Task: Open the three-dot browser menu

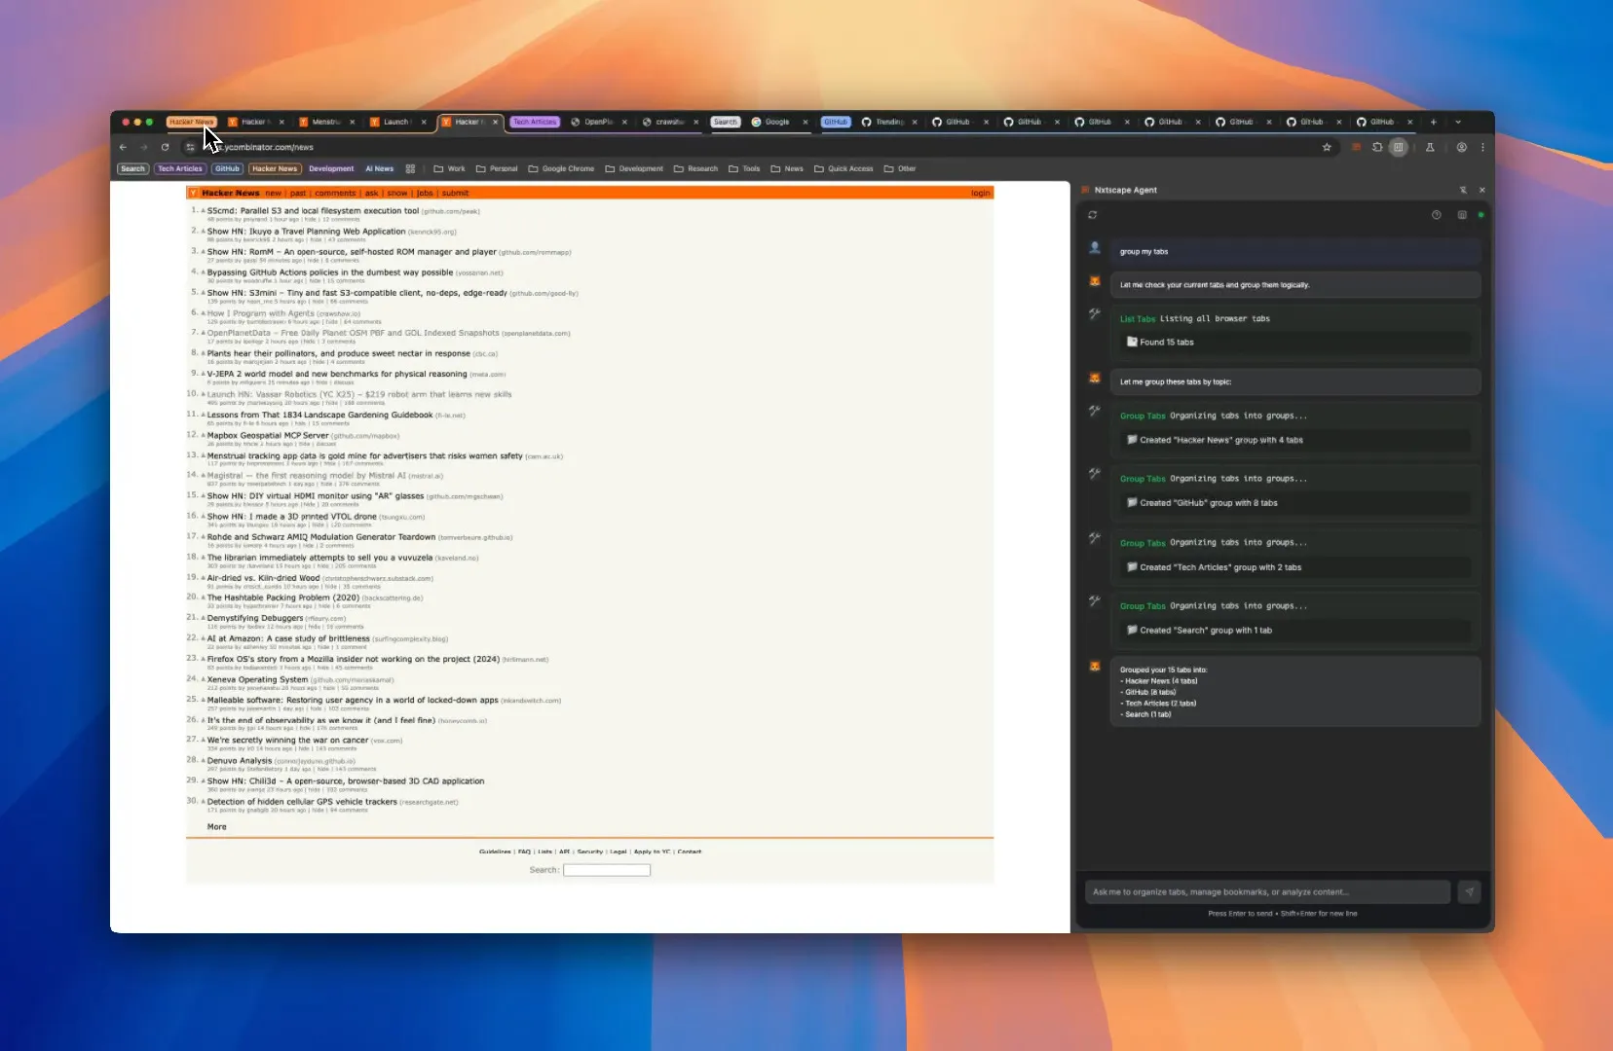Action: point(1483,147)
